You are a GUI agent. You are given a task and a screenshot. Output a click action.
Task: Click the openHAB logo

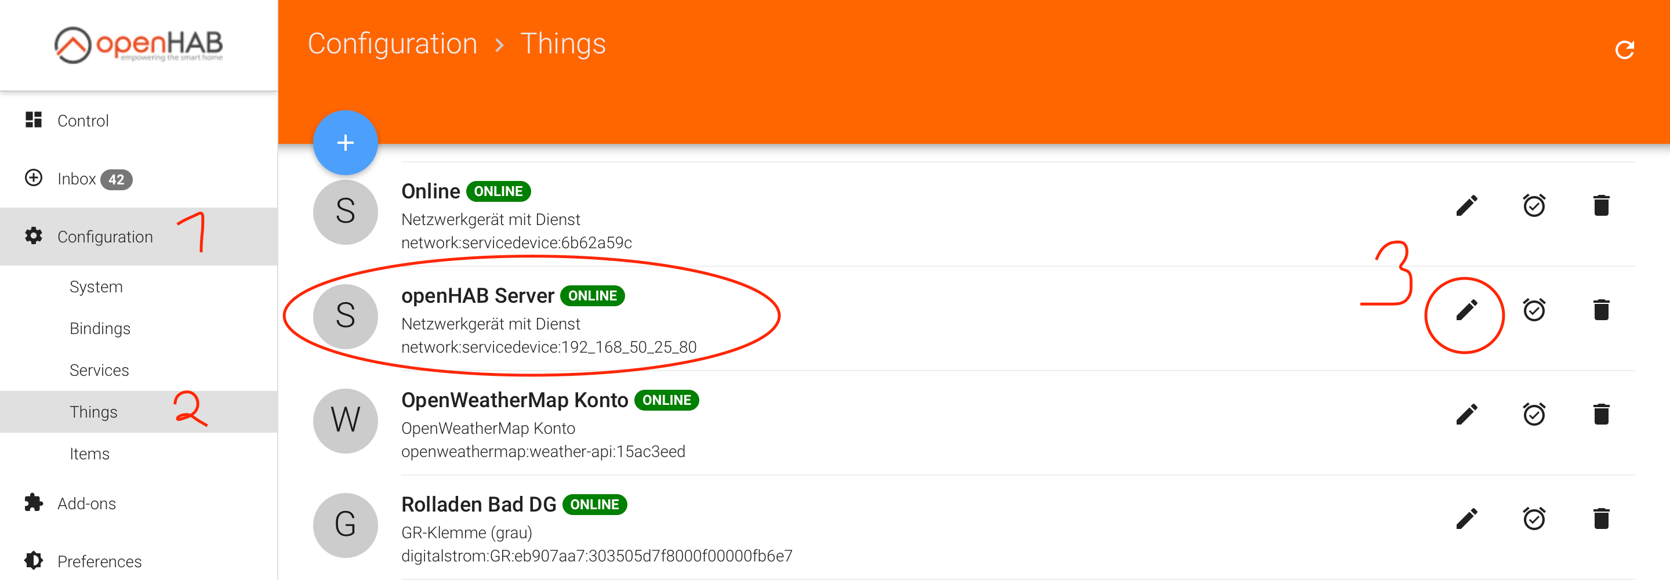pyautogui.click(x=139, y=45)
